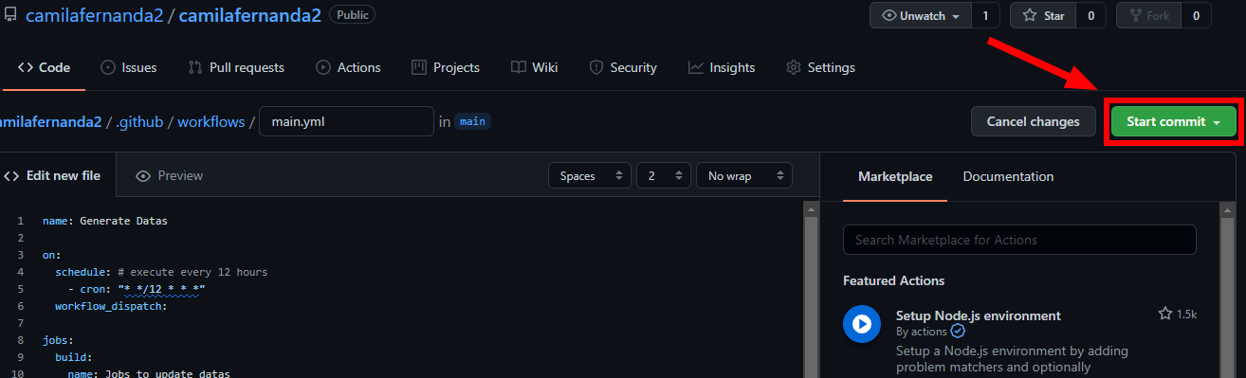Click the Preview eye icon
Image resolution: width=1246 pixels, height=378 pixels.
pyautogui.click(x=143, y=176)
